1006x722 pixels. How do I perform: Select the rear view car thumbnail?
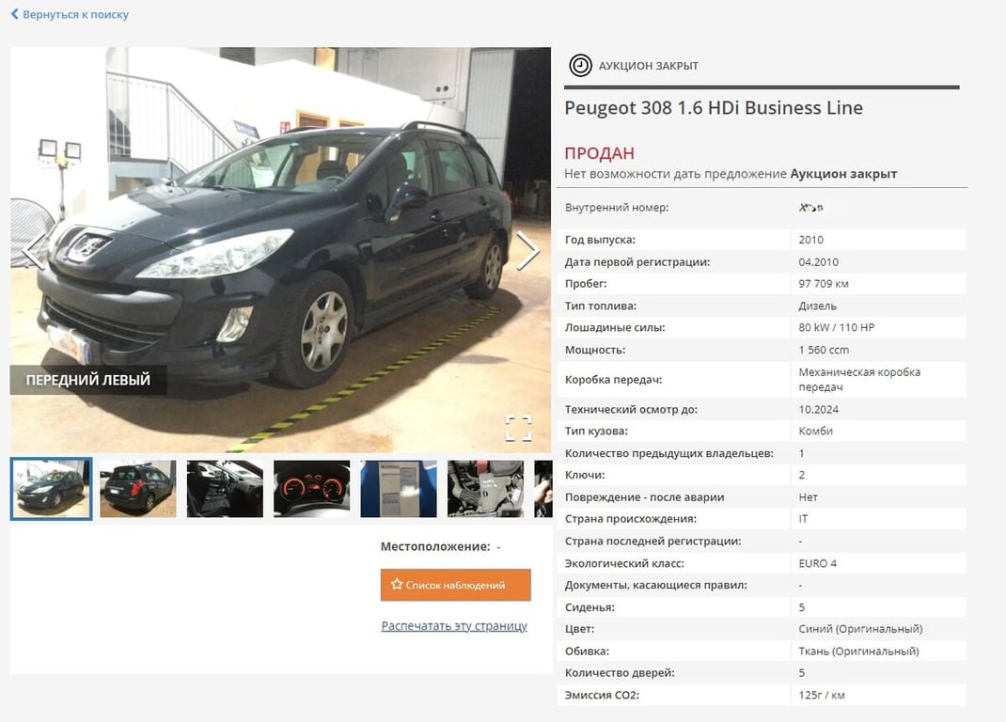point(138,489)
